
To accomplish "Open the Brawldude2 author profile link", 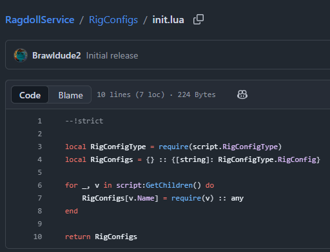I will point(57,55).
